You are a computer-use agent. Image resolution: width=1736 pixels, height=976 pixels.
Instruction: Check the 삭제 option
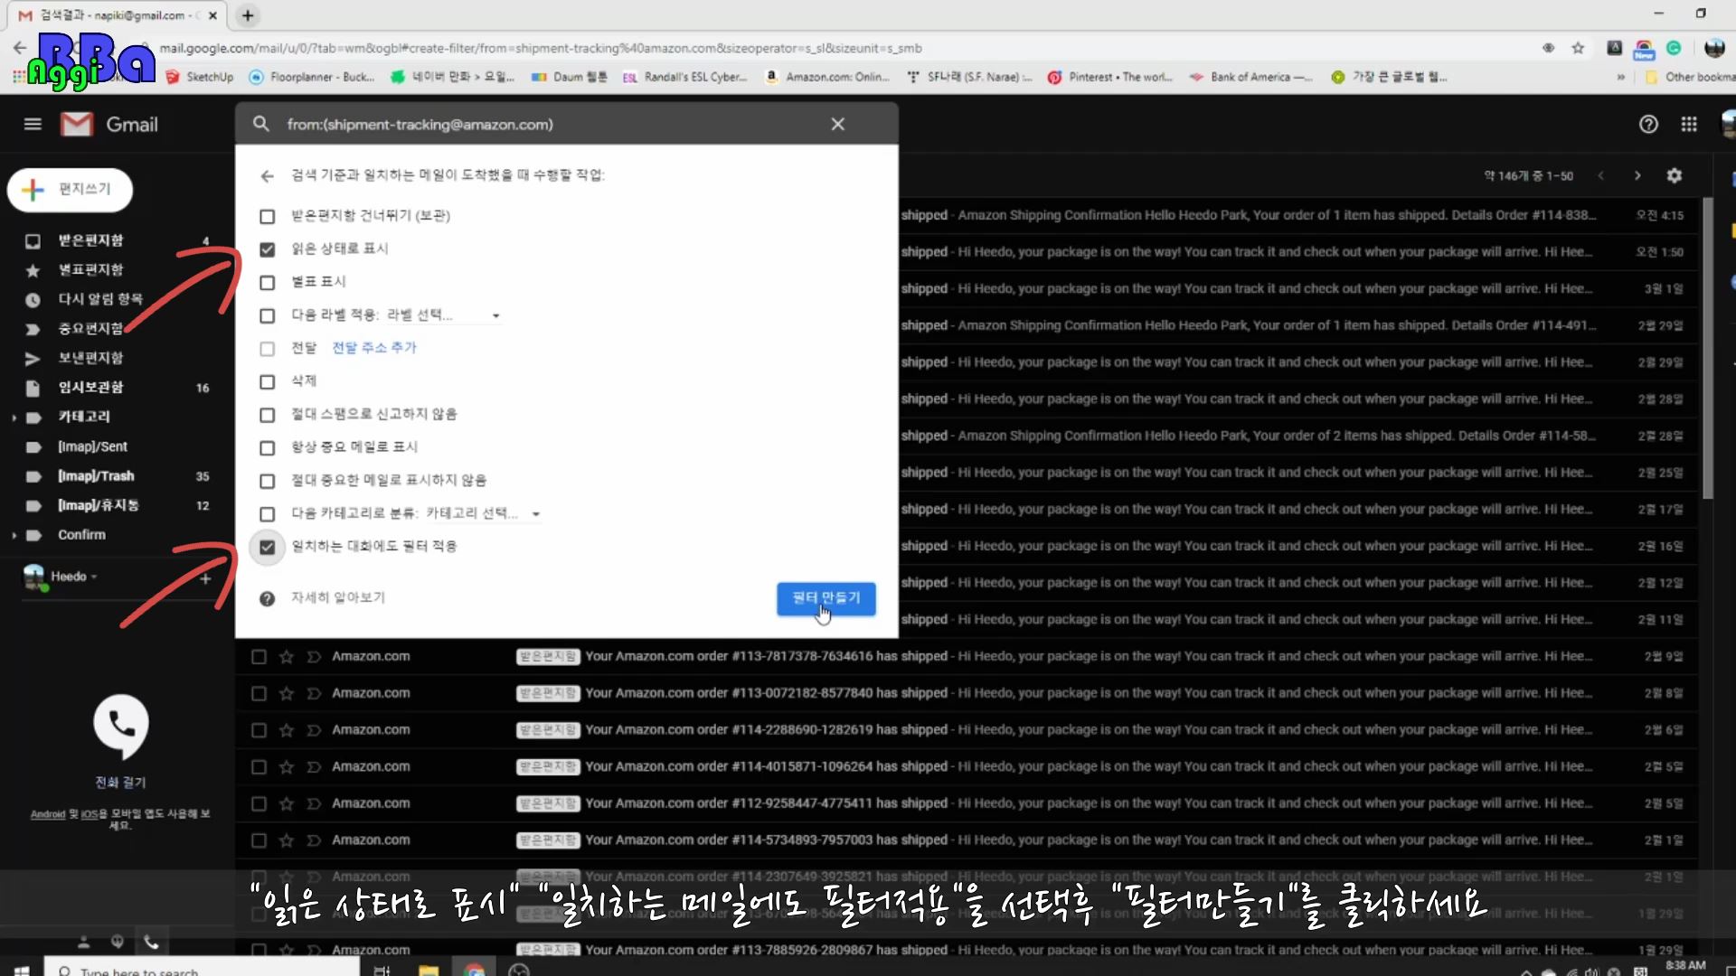click(x=267, y=382)
